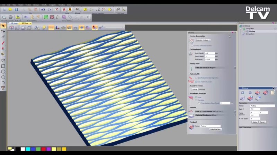The height and width of the screenshot is (155, 277).
Task: Select the ellipse drawing tool
Action: [3, 72]
